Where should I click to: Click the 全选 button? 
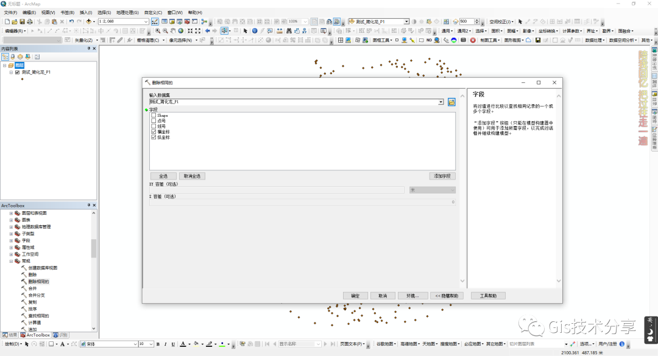click(163, 176)
